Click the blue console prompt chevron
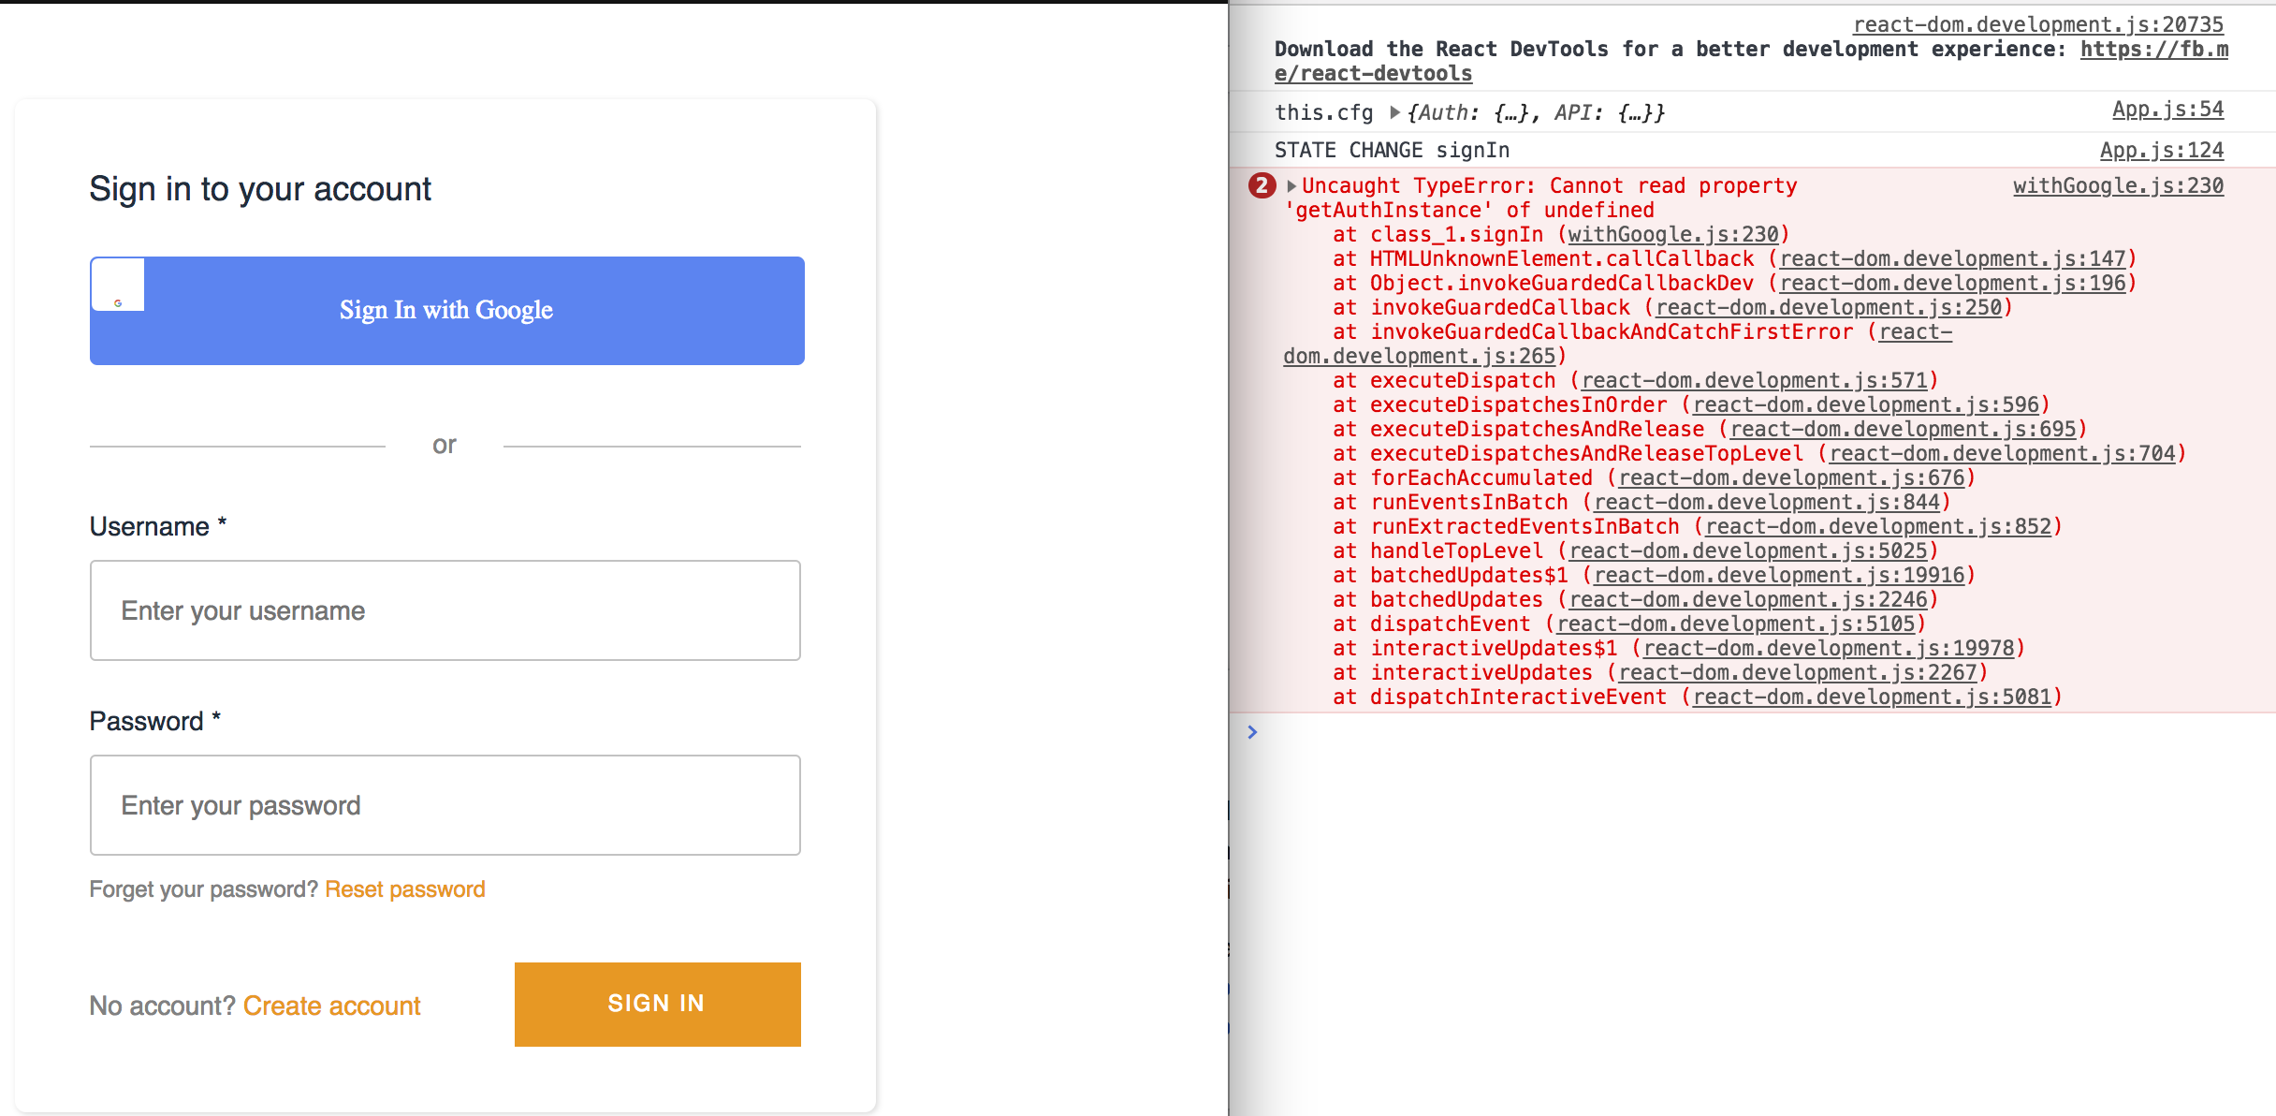The width and height of the screenshot is (2276, 1116). click(1253, 733)
